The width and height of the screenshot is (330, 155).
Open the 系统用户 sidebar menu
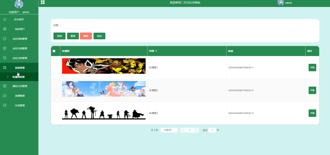19,29
